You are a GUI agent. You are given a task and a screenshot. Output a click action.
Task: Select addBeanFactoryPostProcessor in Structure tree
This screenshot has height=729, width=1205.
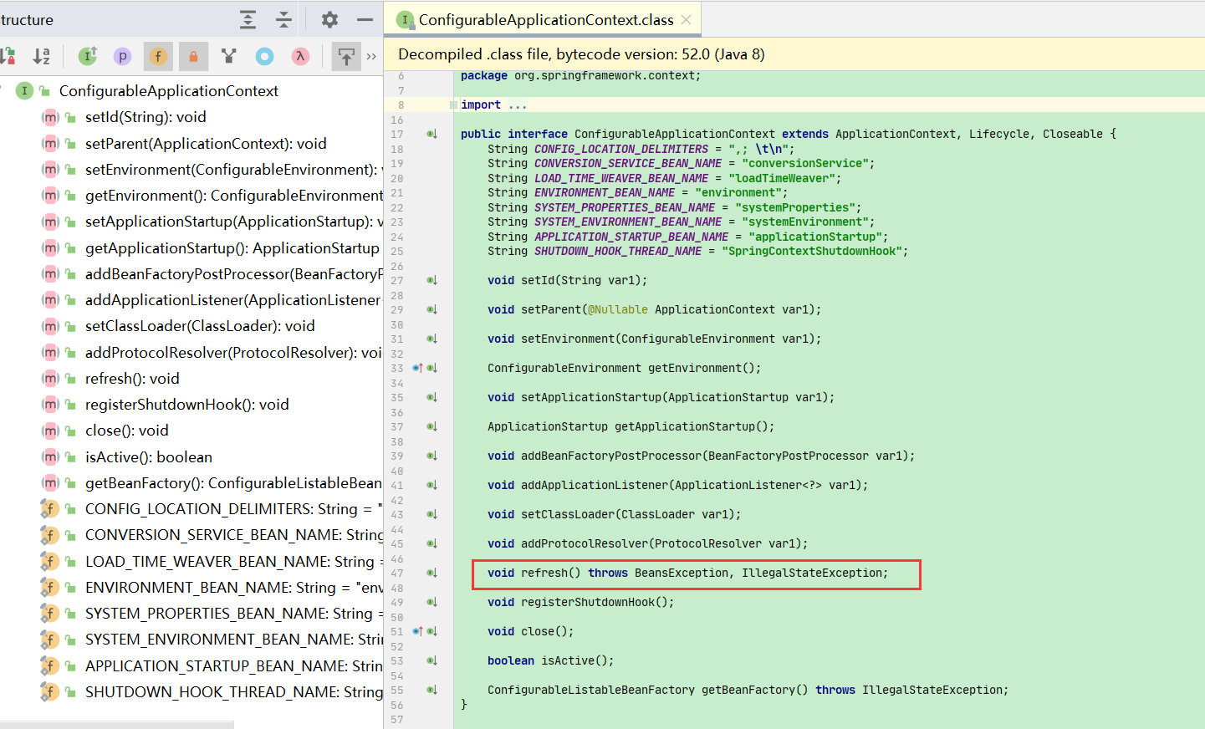point(233,274)
